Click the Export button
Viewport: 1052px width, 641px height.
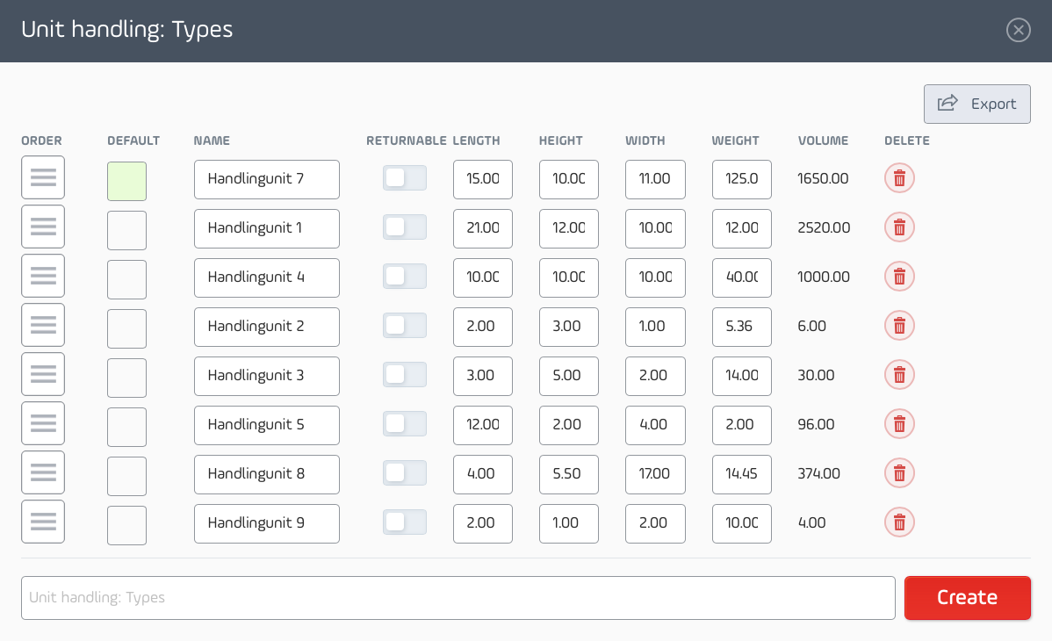coord(976,104)
